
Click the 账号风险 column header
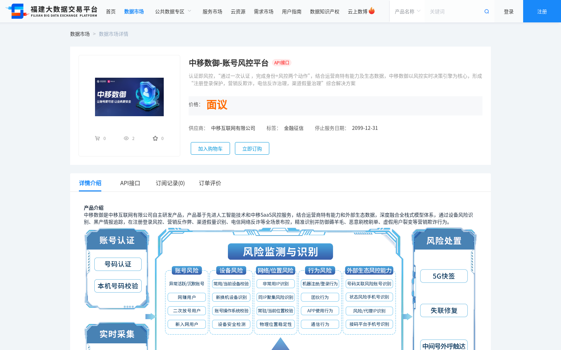click(187, 271)
